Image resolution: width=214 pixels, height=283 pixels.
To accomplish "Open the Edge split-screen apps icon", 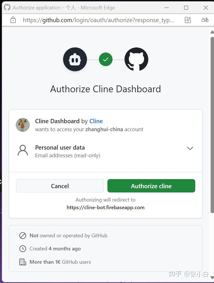I will [x=188, y=20].
